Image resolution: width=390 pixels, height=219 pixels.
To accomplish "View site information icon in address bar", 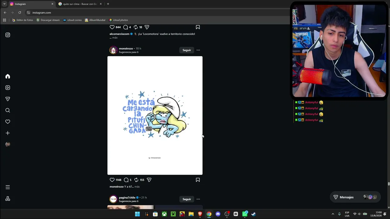I will (28, 12).
